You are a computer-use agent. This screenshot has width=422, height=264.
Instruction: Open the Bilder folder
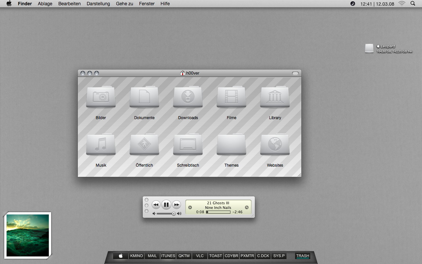101,97
